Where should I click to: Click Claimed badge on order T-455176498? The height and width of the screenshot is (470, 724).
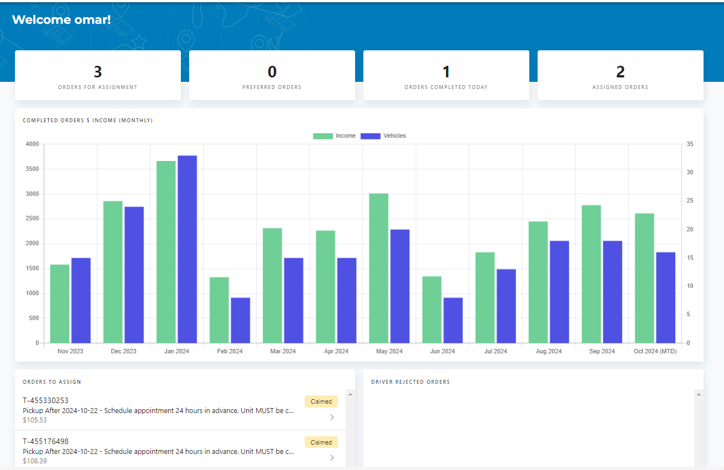[321, 442]
